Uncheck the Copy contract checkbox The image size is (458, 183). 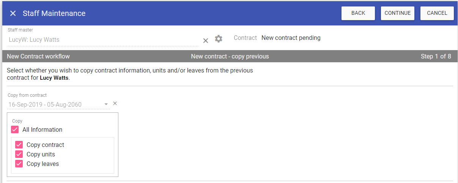click(19, 145)
